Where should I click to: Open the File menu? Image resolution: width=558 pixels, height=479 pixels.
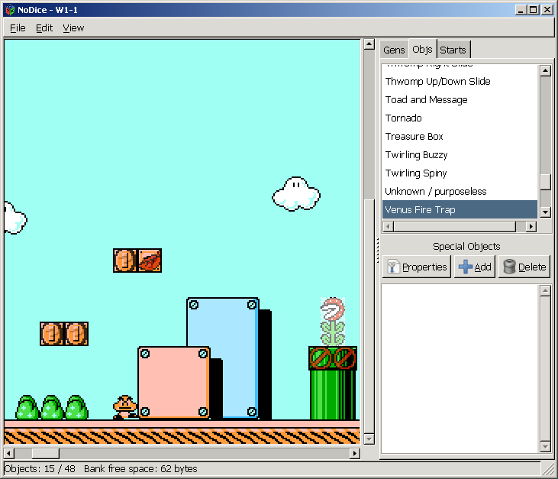(x=18, y=28)
